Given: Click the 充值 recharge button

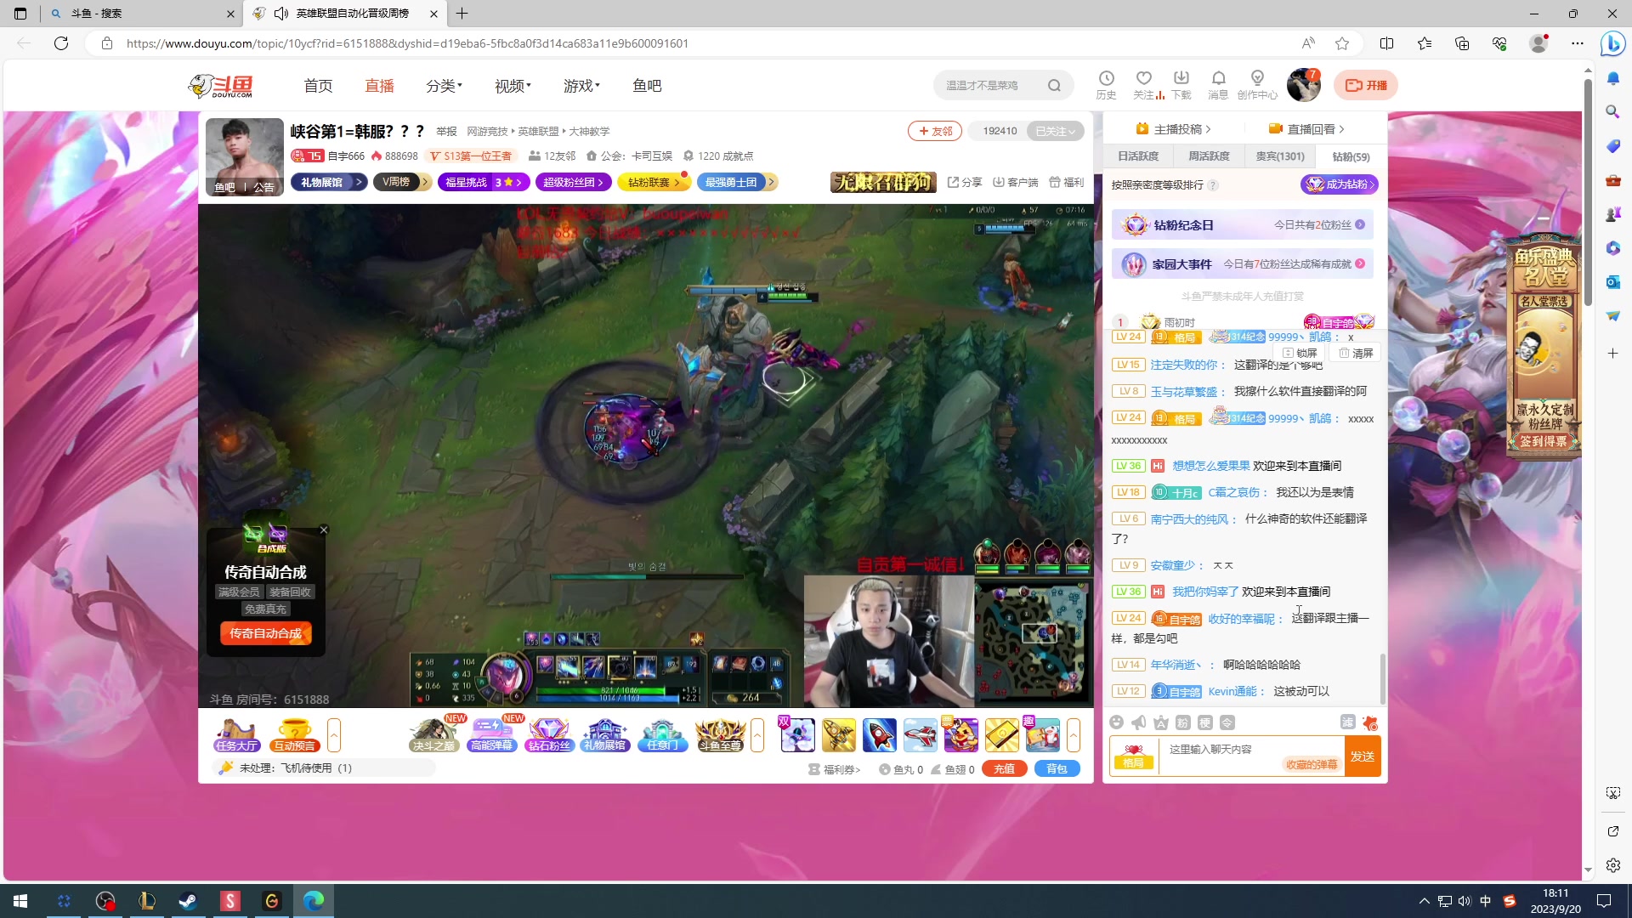Looking at the screenshot, I should [x=1004, y=768].
